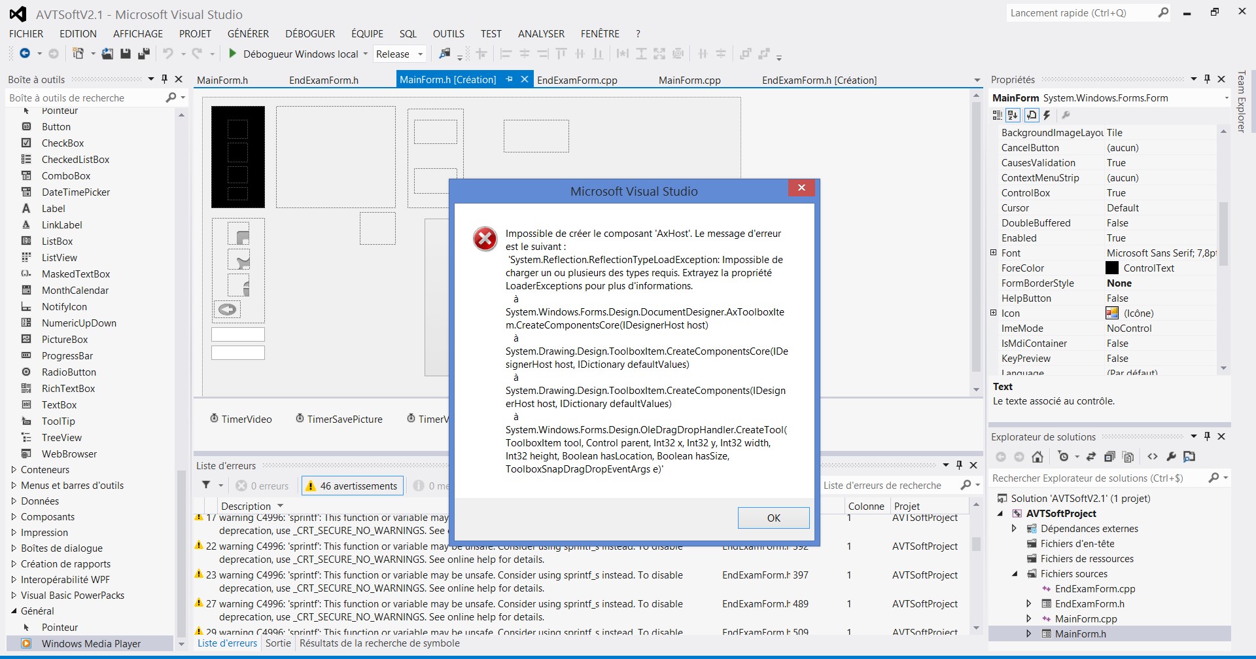Click Description column header in error list
This screenshot has width=1256, height=659.
point(246,506)
